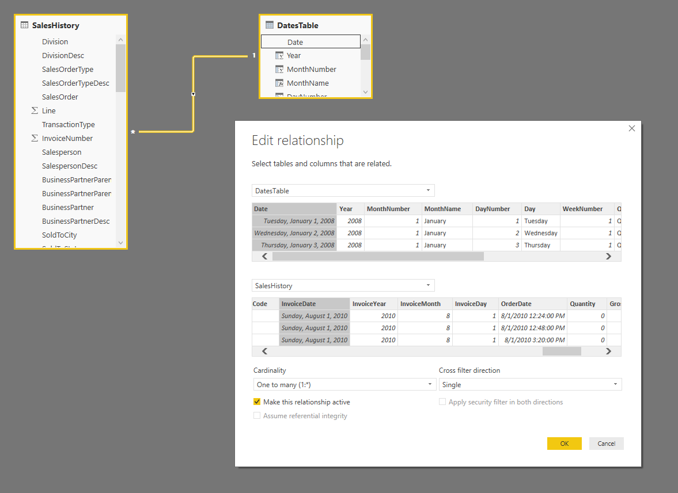Select the Year column header in preview

pyautogui.click(x=351, y=208)
